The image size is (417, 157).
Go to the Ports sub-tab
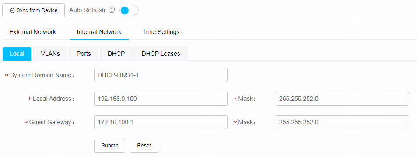[84, 54]
